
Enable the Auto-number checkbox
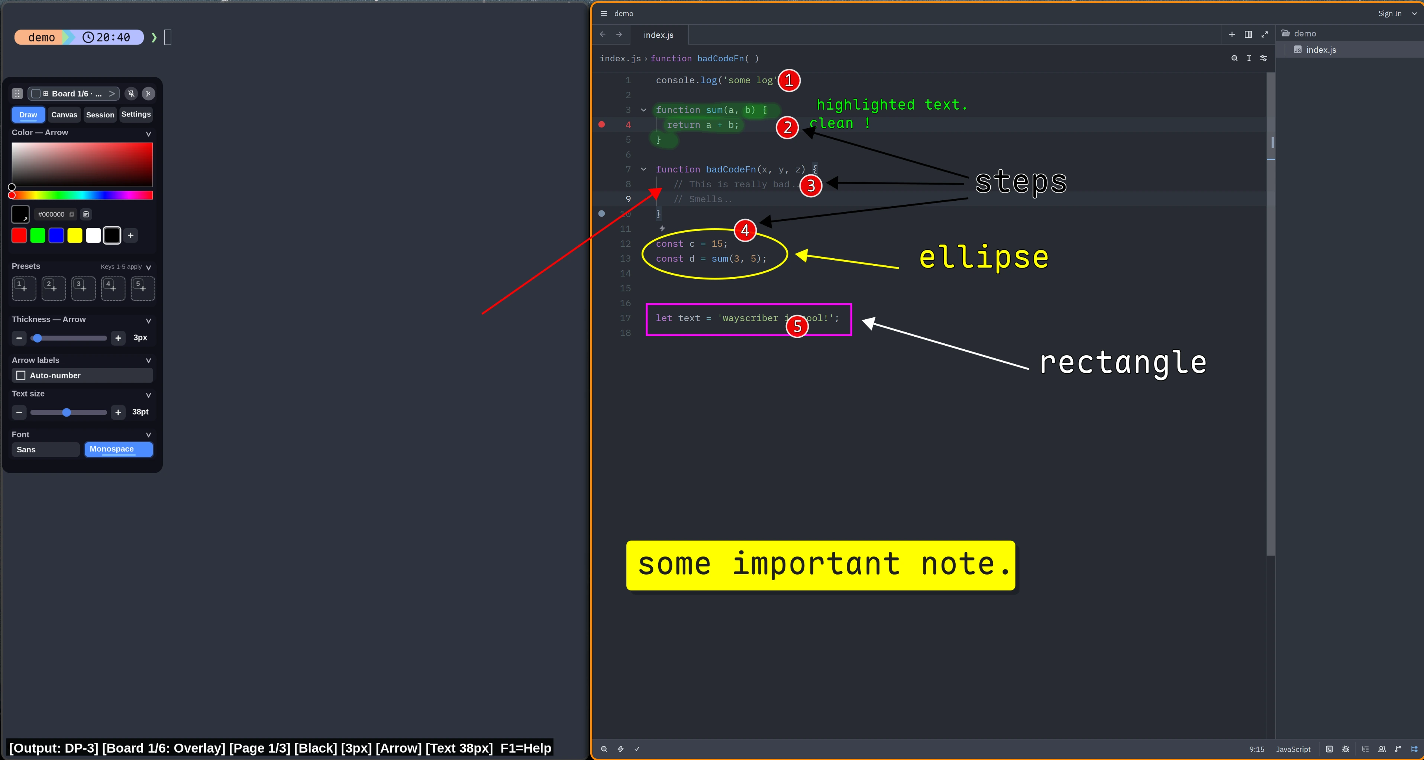click(21, 375)
